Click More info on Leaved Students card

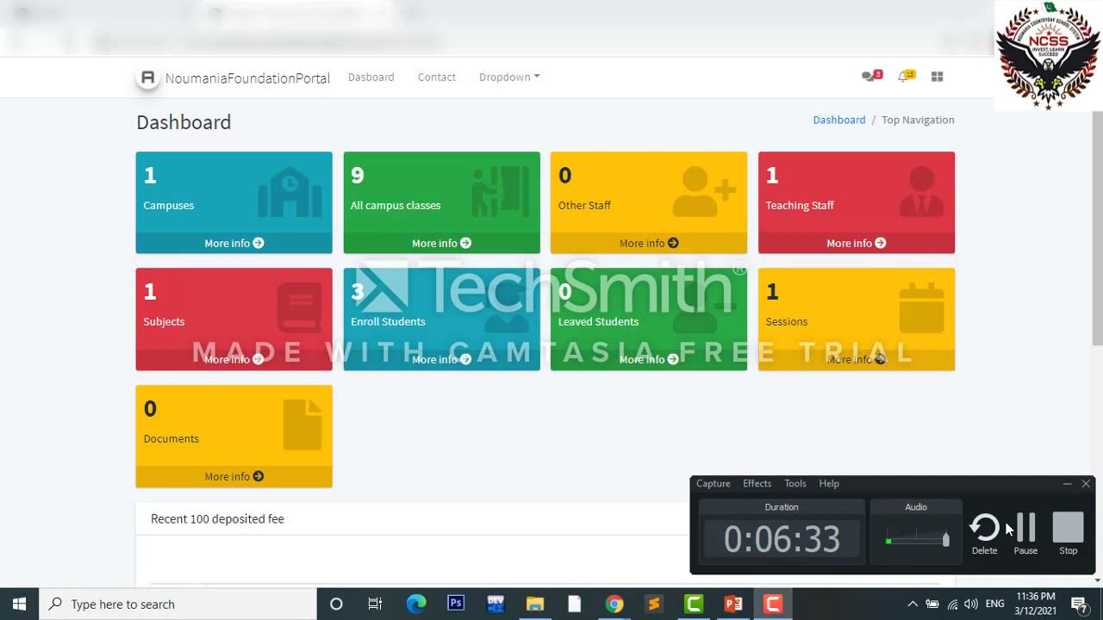coord(649,360)
